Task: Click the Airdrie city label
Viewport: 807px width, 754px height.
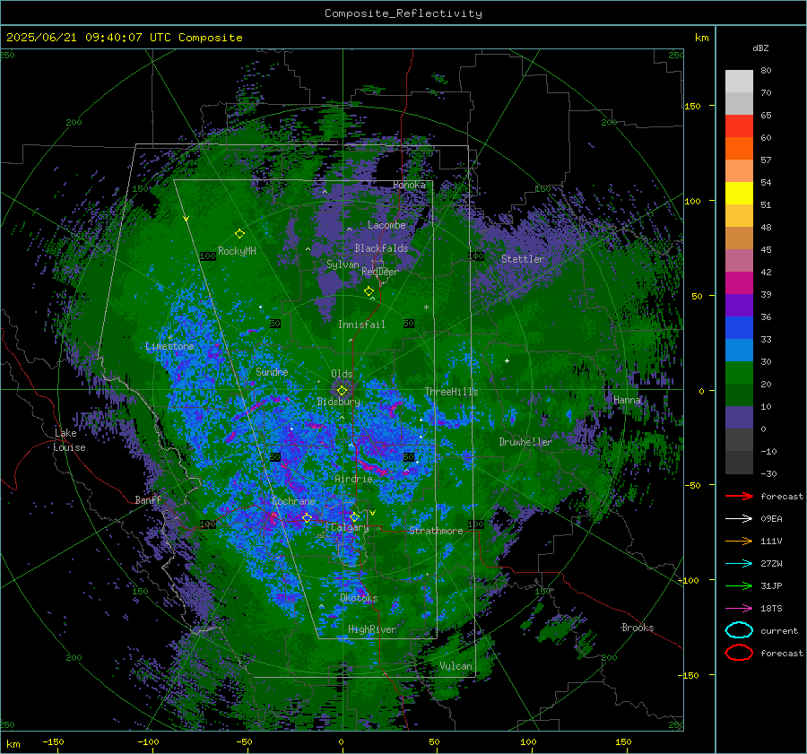Action: pyautogui.click(x=353, y=479)
